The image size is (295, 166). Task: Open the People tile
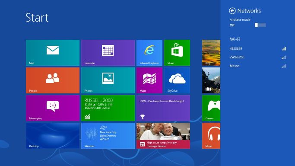coord(53,80)
